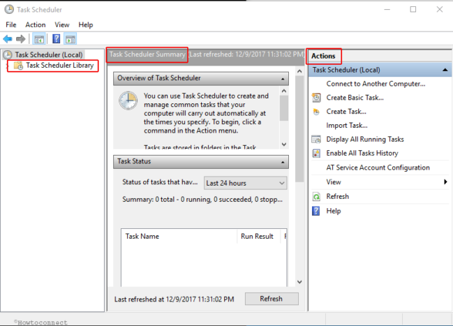Click the Run Result column header
453x326 pixels.
tap(258, 237)
